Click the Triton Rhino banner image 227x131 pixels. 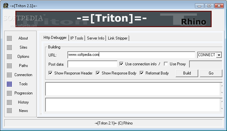(x=113, y=19)
